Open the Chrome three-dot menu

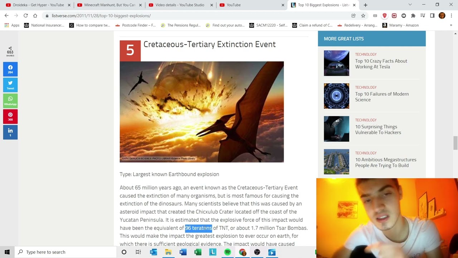[x=451, y=16]
